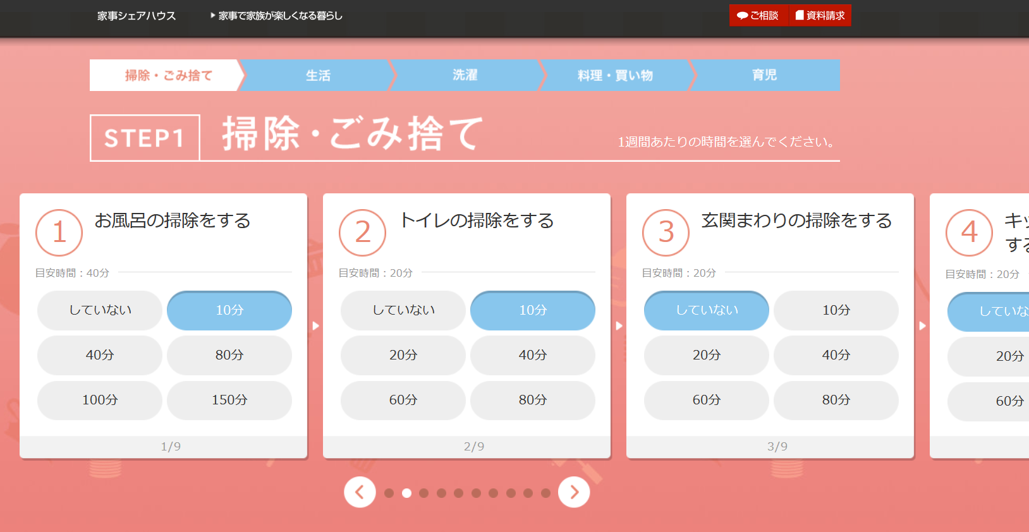Viewport: 1029px width, 532px height.
Task: Click the next slide arrow button
Action: (574, 492)
